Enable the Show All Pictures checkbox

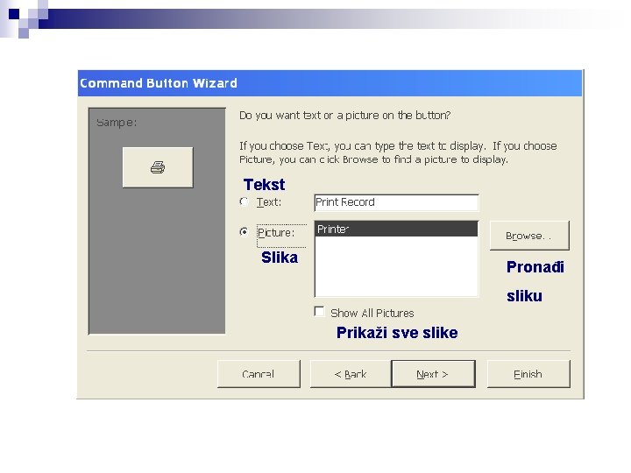coord(319,312)
